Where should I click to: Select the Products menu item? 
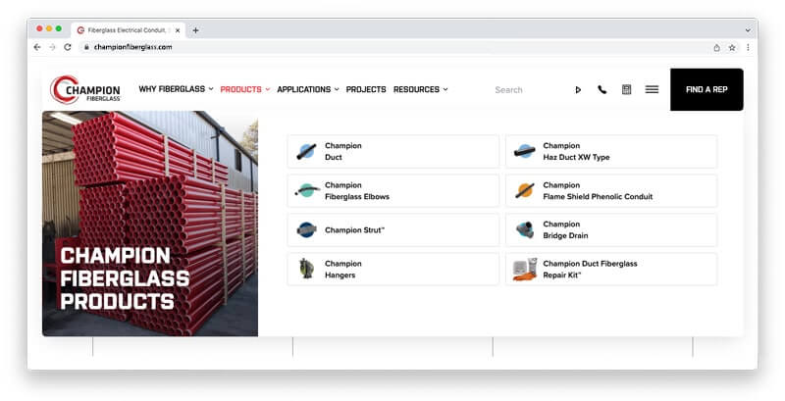(240, 89)
